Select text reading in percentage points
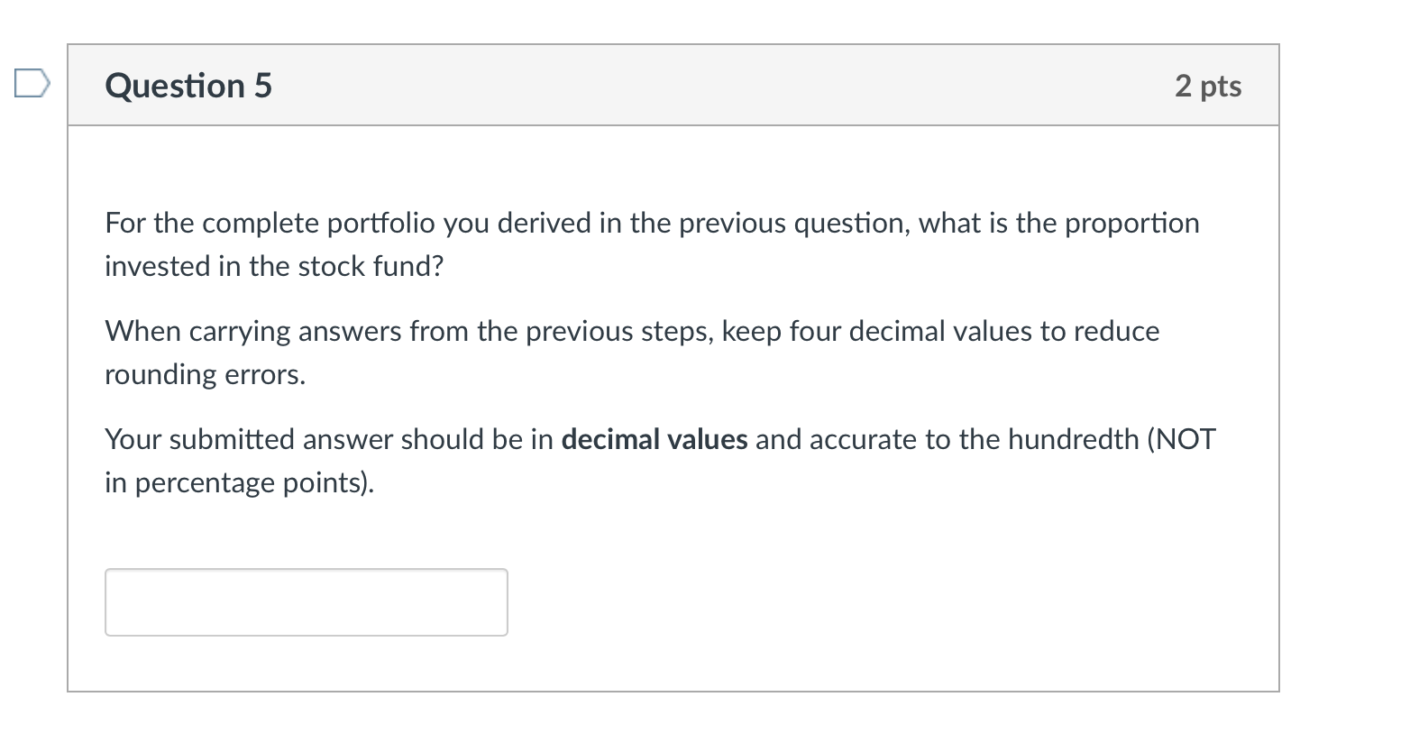The height and width of the screenshot is (752, 1419). pos(238,482)
